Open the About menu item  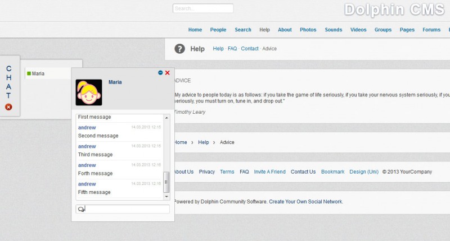(285, 30)
